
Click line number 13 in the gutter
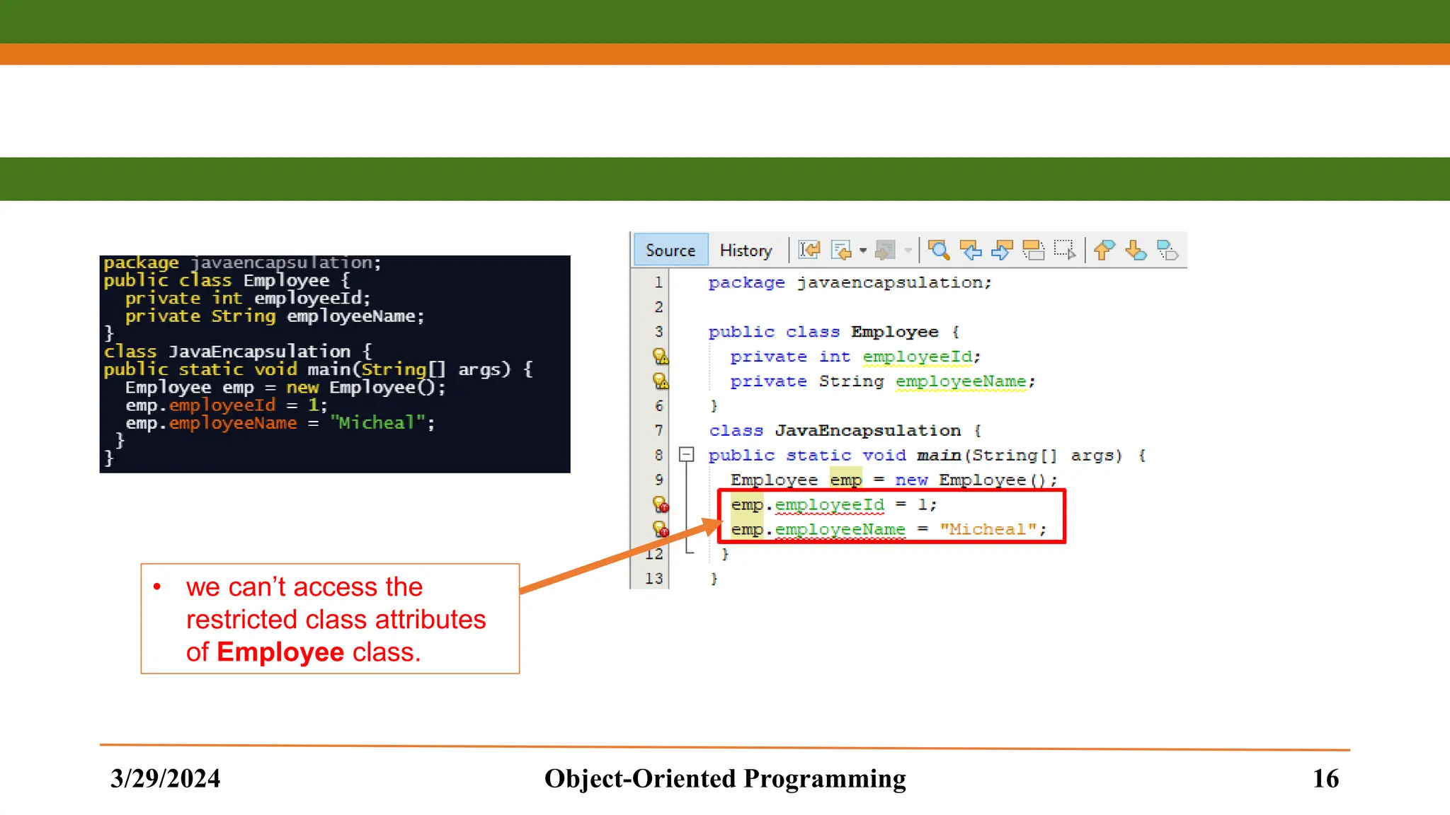pos(653,579)
